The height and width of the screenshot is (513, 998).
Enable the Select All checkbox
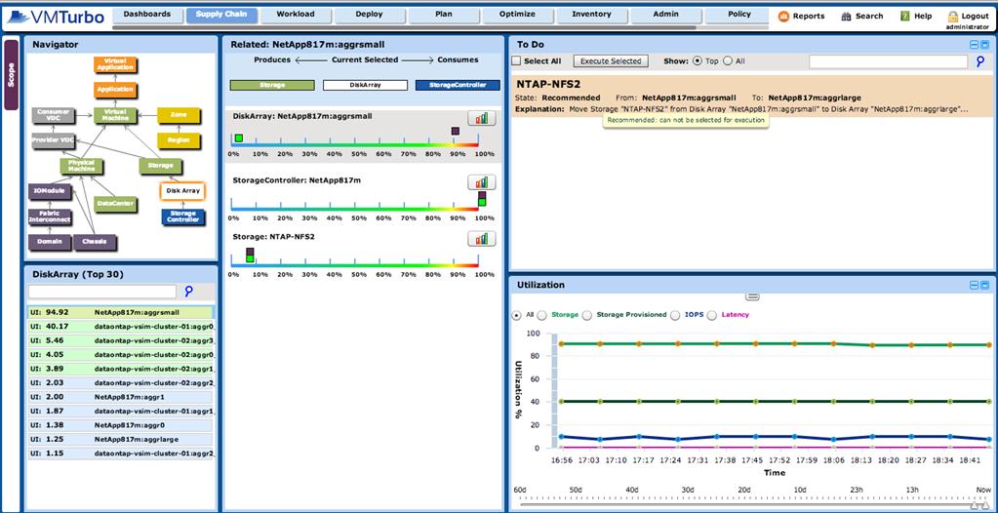click(x=517, y=61)
